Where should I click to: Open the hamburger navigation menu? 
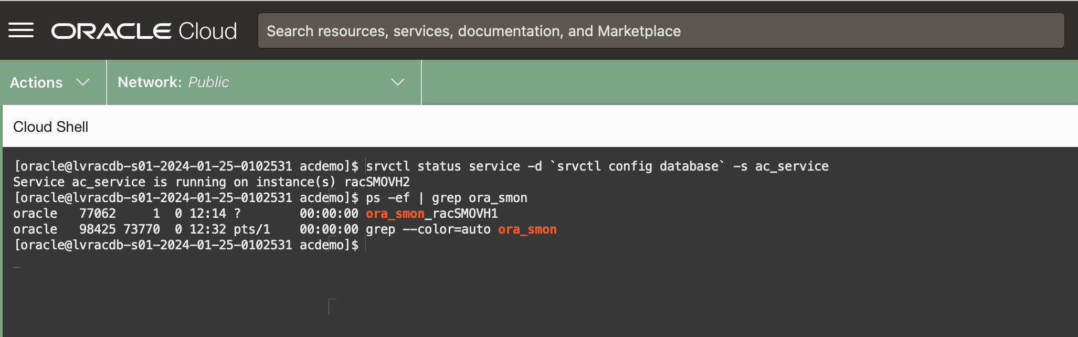click(x=21, y=30)
